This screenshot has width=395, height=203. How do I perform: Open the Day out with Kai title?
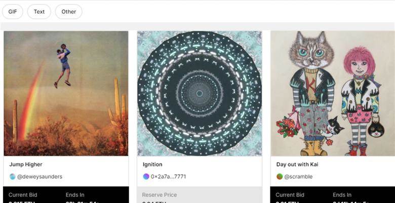tap(297, 165)
